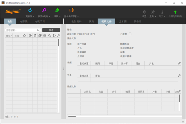
Task: Click the 字幕 column header in file table
Action: (x=168, y=92)
